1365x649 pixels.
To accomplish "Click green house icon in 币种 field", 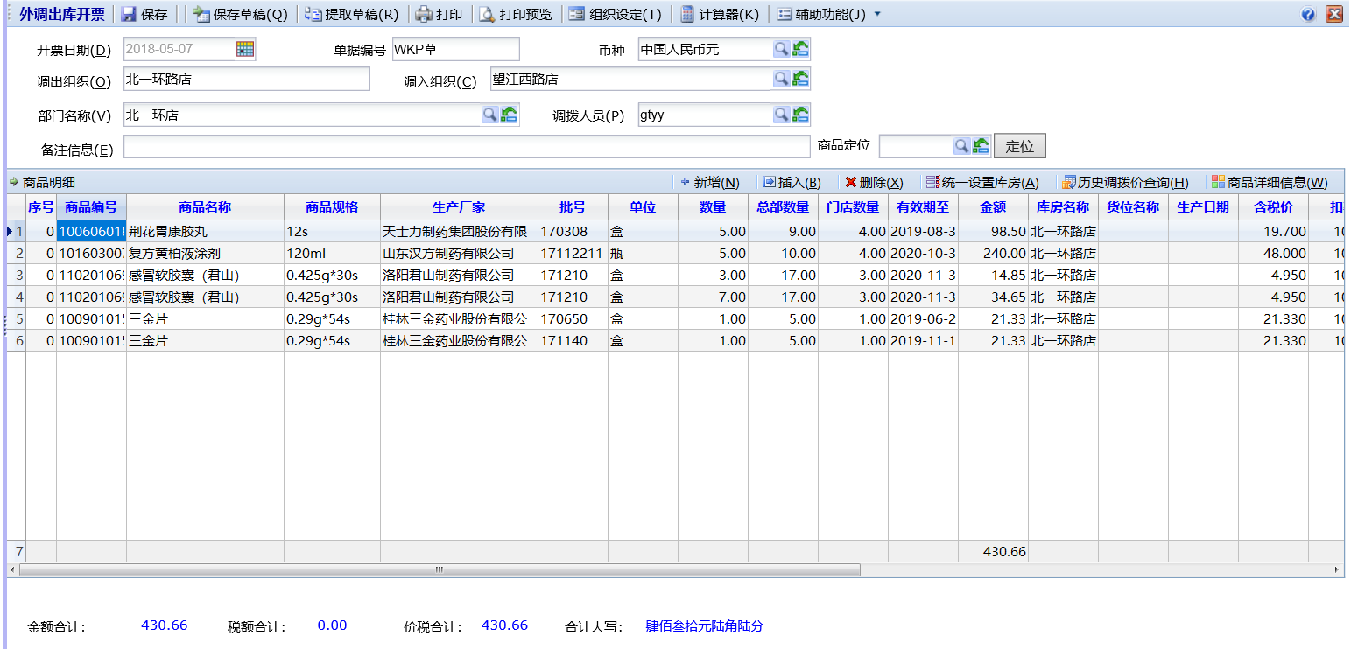I will pyautogui.click(x=800, y=49).
